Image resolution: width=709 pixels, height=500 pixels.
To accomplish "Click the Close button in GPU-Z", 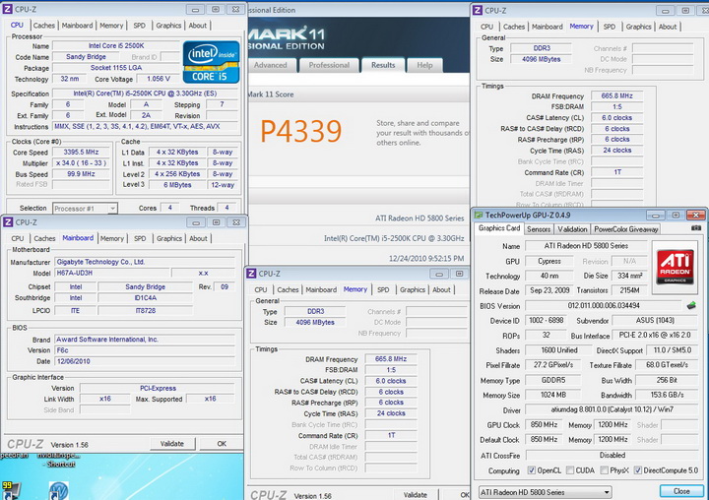I will [681, 491].
